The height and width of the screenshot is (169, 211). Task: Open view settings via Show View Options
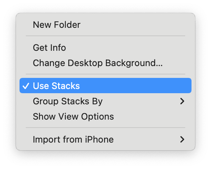pos(73,116)
